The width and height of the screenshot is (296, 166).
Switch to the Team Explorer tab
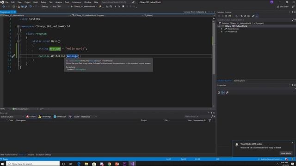(239, 81)
